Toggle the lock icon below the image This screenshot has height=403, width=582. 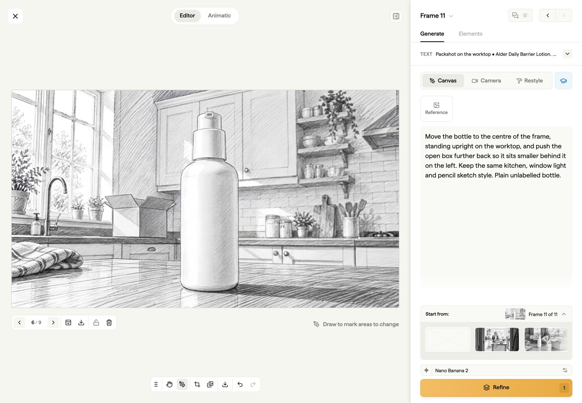(x=96, y=323)
